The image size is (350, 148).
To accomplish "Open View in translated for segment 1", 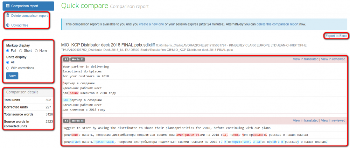I will [x=306, y=59].
